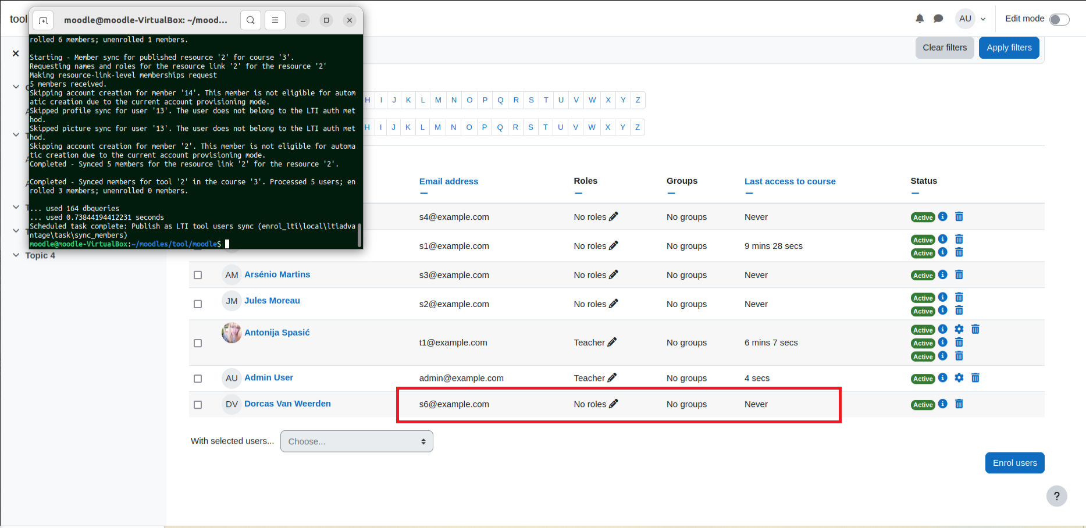
Task: Edit enrolment gear icon for Antonija Spasić
Action: [x=959, y=329]
